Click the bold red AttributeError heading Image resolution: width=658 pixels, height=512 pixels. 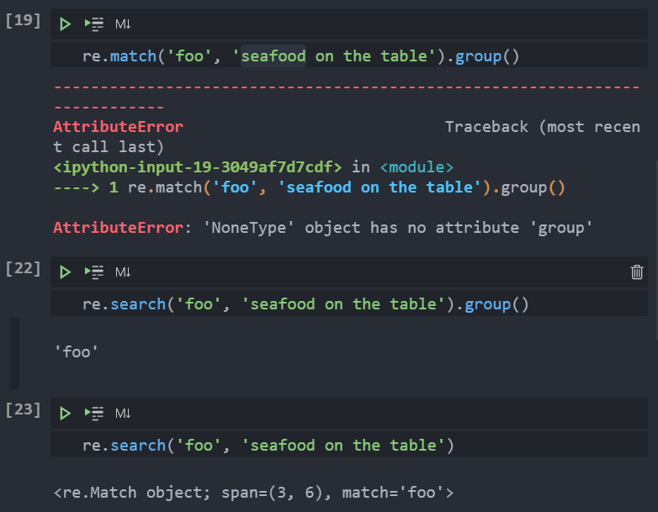click(x=119, y=127)
